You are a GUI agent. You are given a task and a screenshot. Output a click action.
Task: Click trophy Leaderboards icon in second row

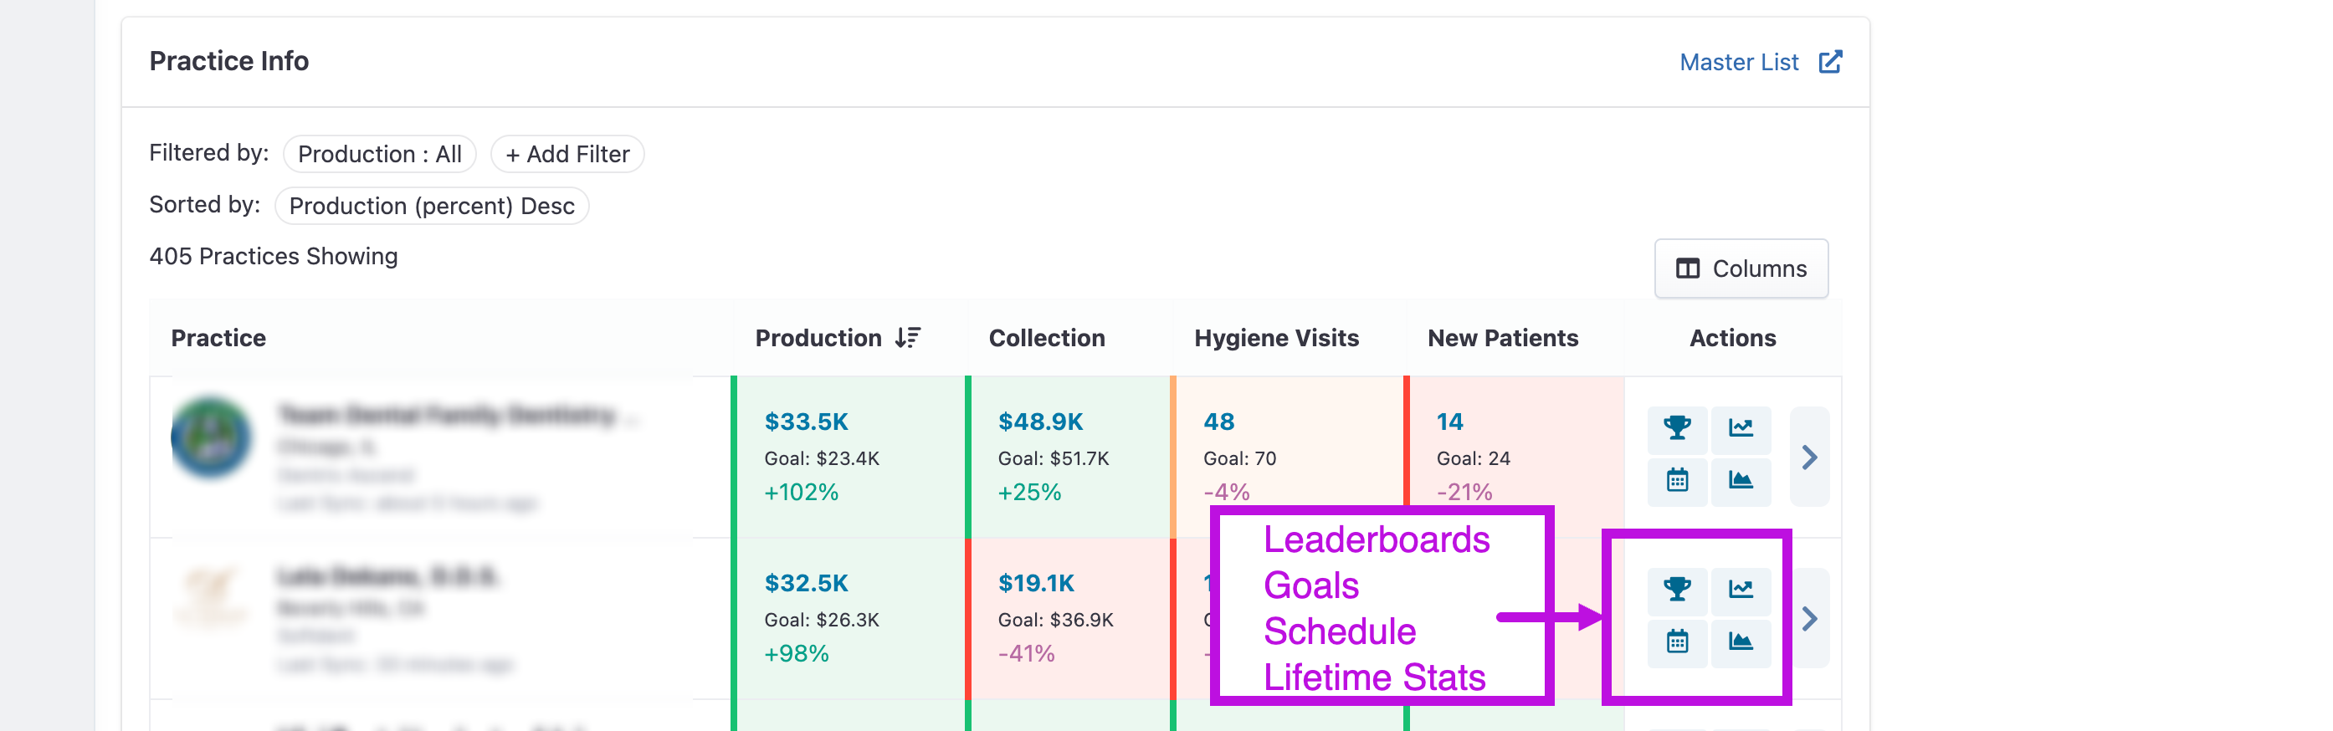[1677, 590]
